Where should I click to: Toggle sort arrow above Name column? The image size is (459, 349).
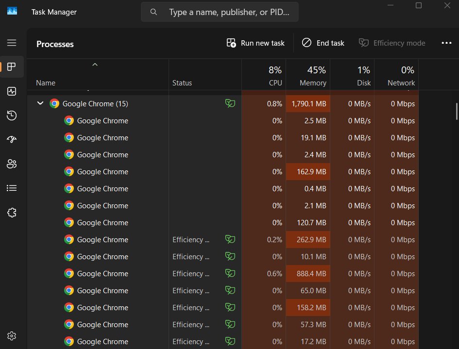coord(95,65)
